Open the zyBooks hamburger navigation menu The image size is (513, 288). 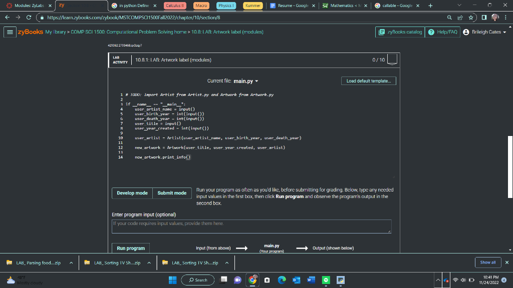coord(10,31)
